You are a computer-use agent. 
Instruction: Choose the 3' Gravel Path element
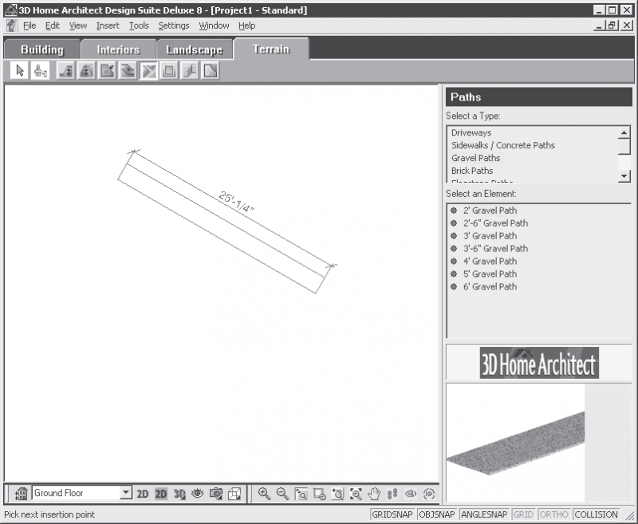point(483,235)
